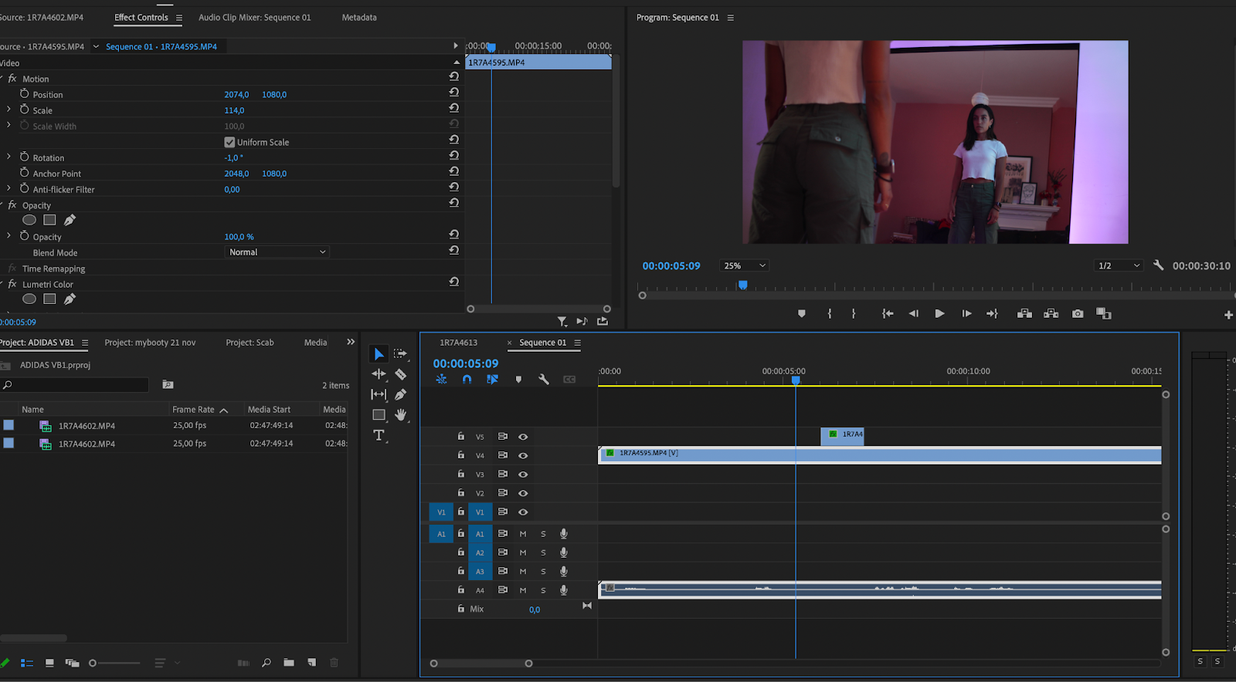Select the Razor tool

tap(400, 374)
